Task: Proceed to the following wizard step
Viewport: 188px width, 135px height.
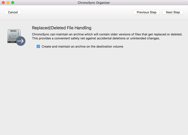Action: (173, 12)
